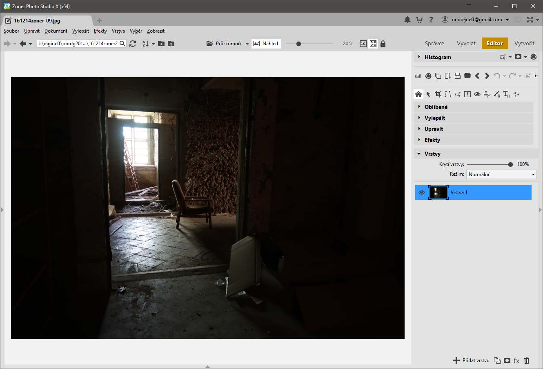Image resolution: width=543 pixels, height=369 pixels.
Task: Open the Průzkumník dropdown arrow
Action: pos(247,44)
